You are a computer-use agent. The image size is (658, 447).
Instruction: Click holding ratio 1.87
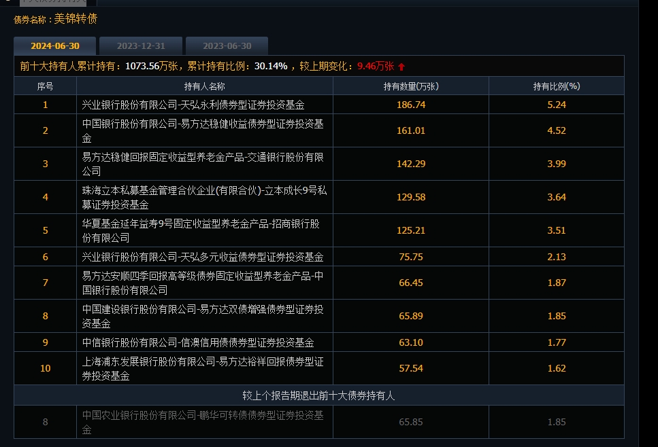coord(557,283)
